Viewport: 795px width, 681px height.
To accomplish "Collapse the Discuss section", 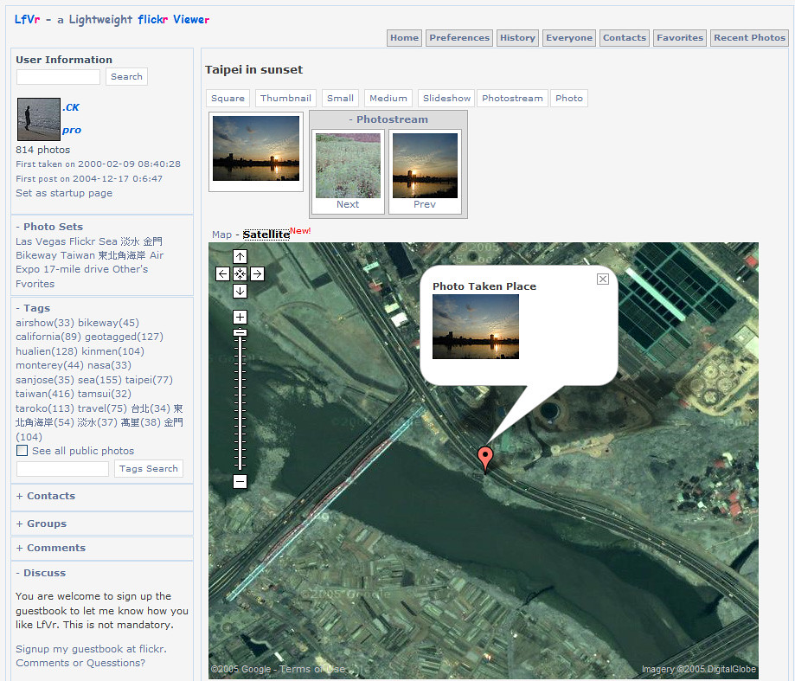I will pos(41,573).
